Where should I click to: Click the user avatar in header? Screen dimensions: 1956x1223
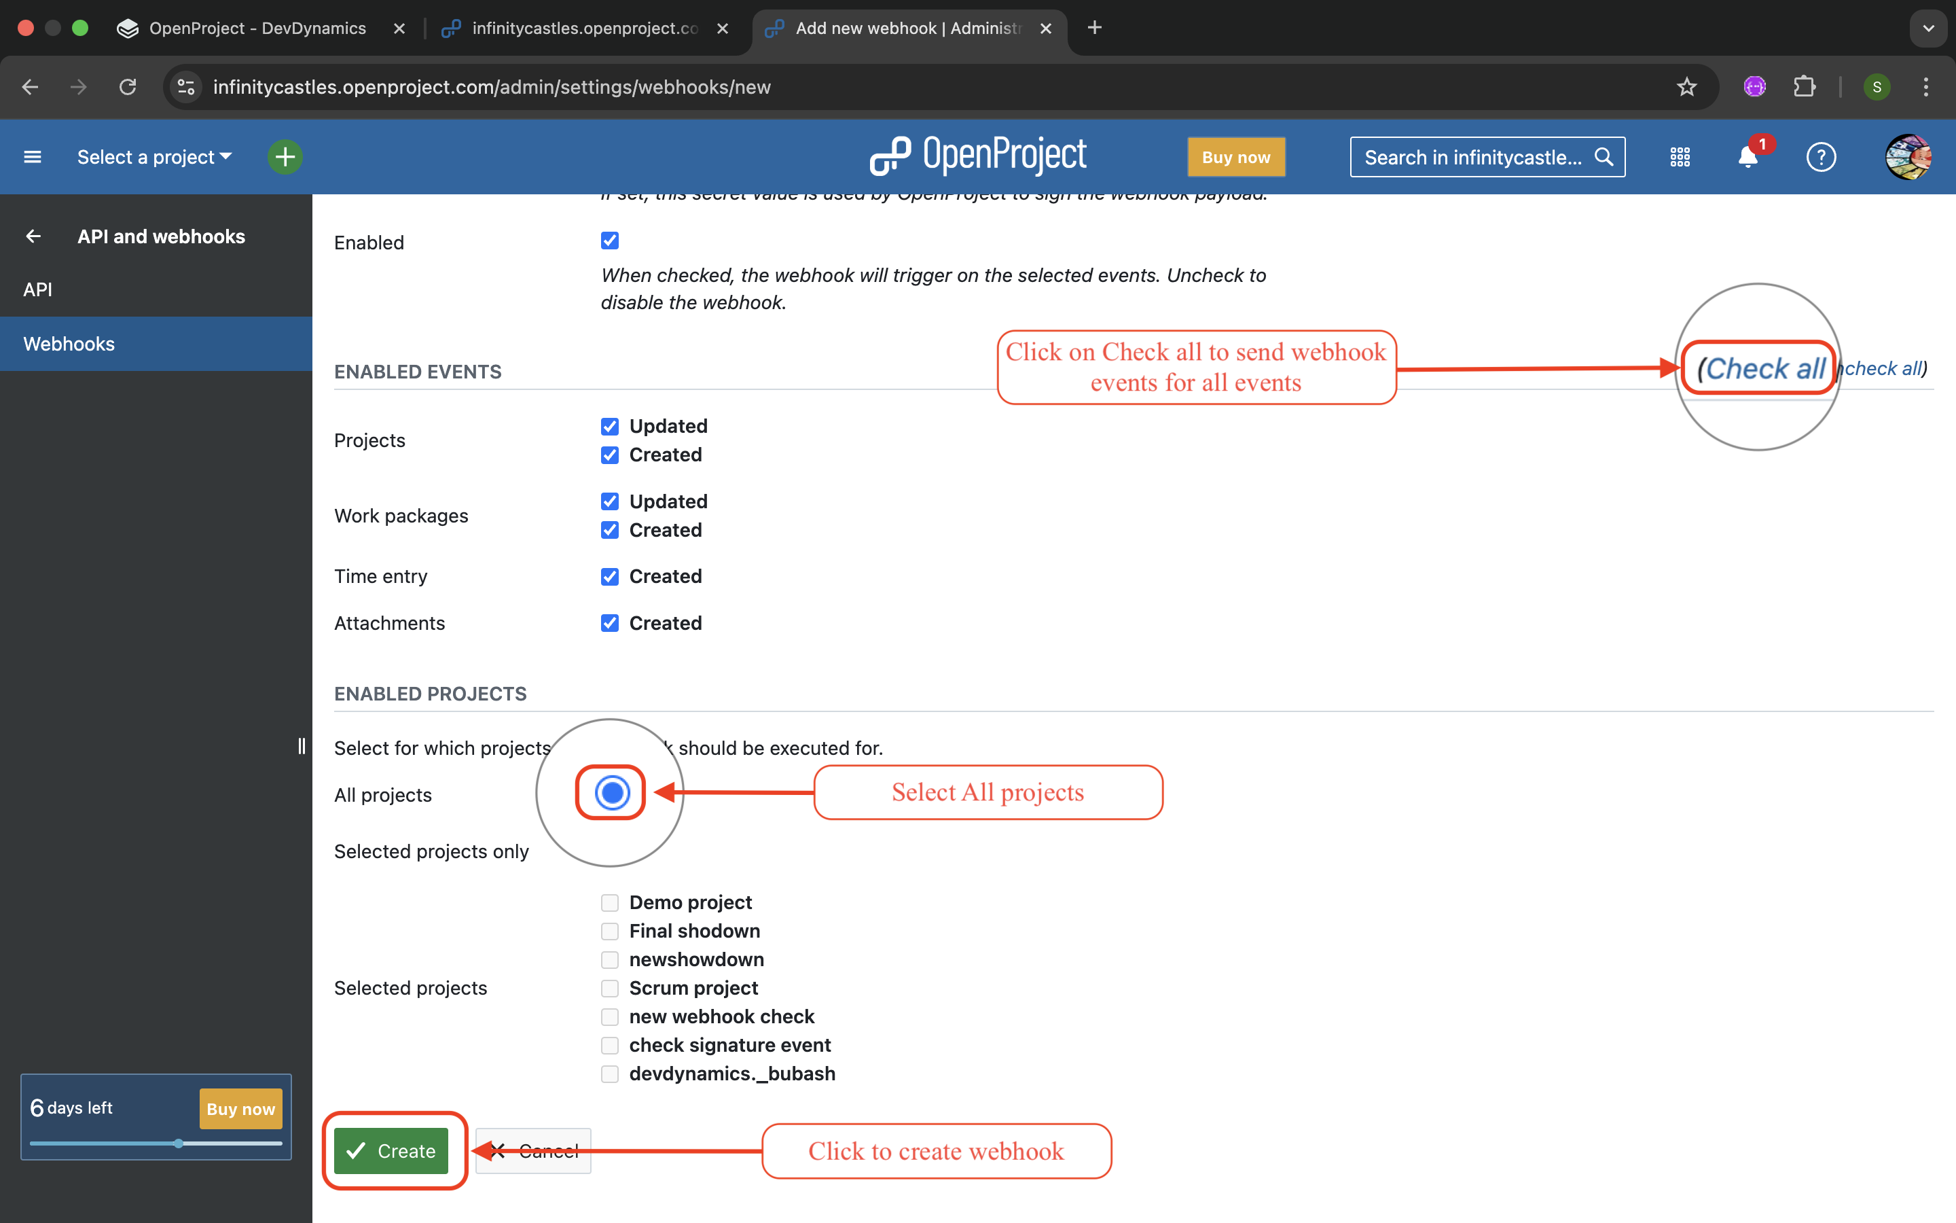pyautogui.click(x=1908, y=157)
